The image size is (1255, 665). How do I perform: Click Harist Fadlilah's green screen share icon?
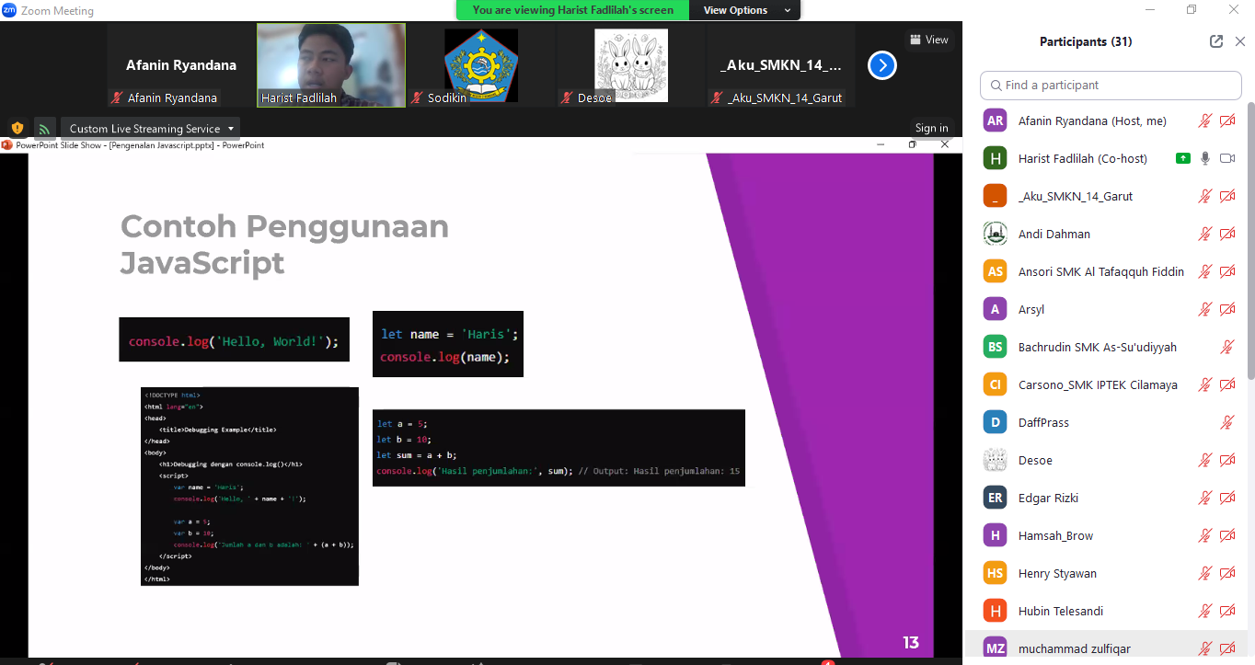[x=1183, y=158]
